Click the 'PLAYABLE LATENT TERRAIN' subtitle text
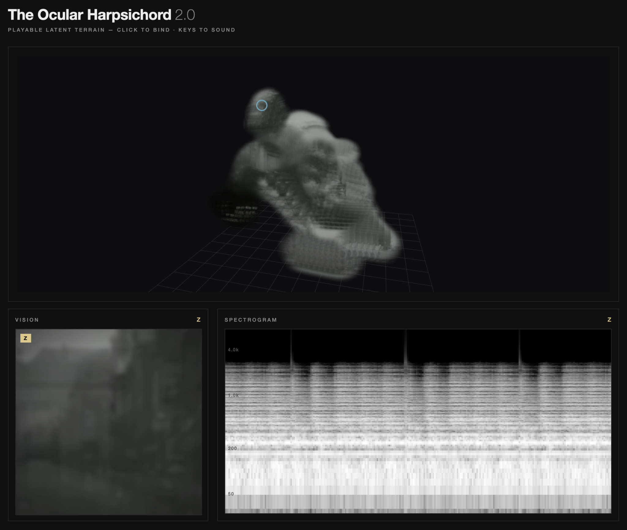627x530 pixels. tap(56, 30)
